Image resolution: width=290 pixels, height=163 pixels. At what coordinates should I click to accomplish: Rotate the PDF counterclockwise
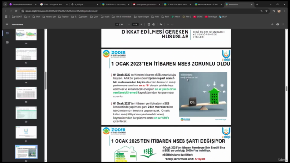(154, 24)
